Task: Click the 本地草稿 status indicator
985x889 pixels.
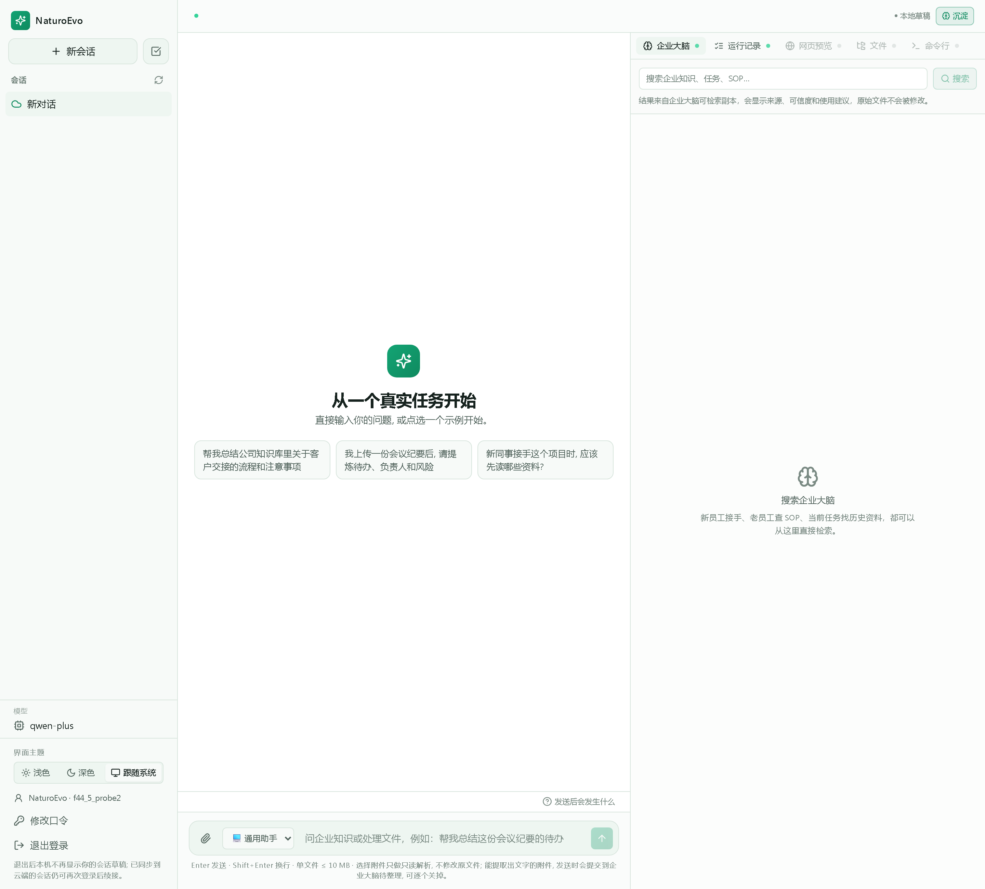Action: [x=912, y=16]
